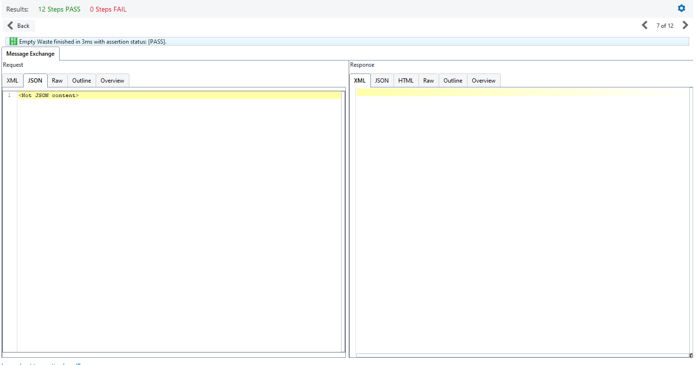696x365 pixels.
Task: Click the '12 Steps PASS' results text
Action: pos(59,9)
